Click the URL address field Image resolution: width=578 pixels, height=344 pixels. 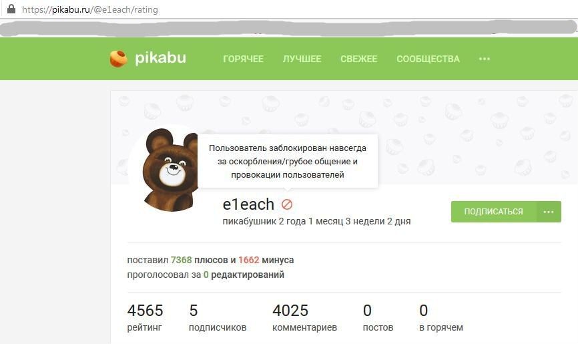295,9
